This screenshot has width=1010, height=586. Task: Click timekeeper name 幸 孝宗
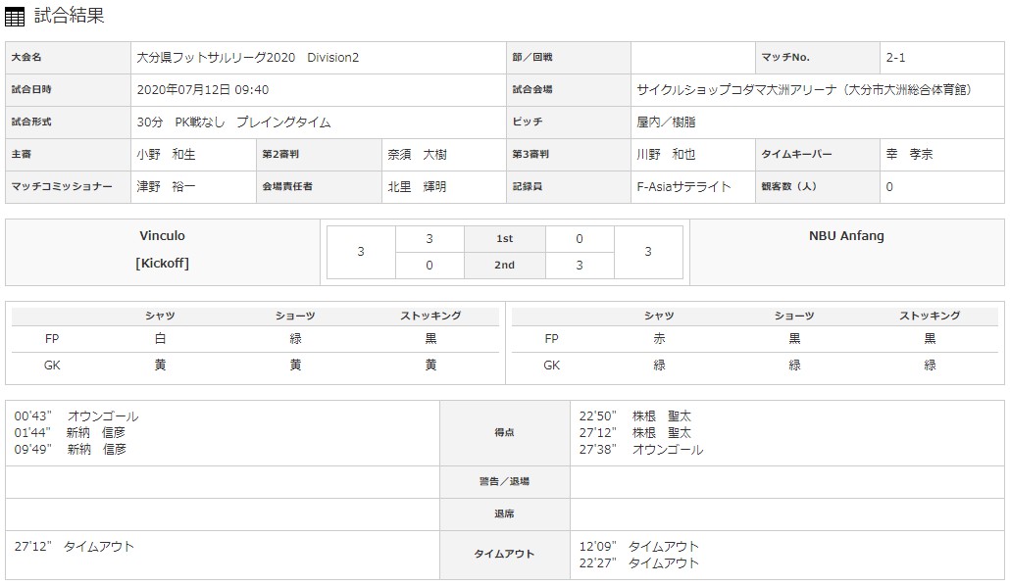tap(909, 155)
